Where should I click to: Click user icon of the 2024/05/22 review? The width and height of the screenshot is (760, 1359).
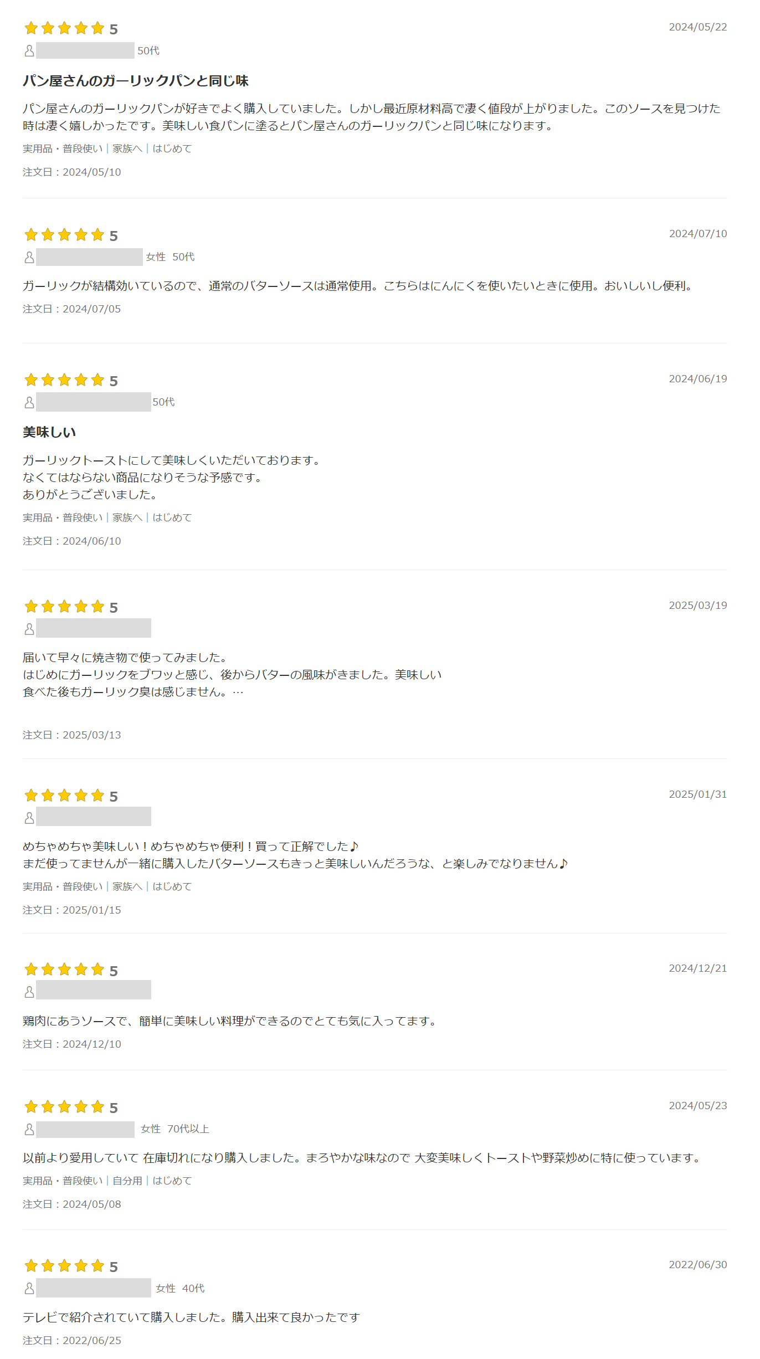(x=29, y=51)
